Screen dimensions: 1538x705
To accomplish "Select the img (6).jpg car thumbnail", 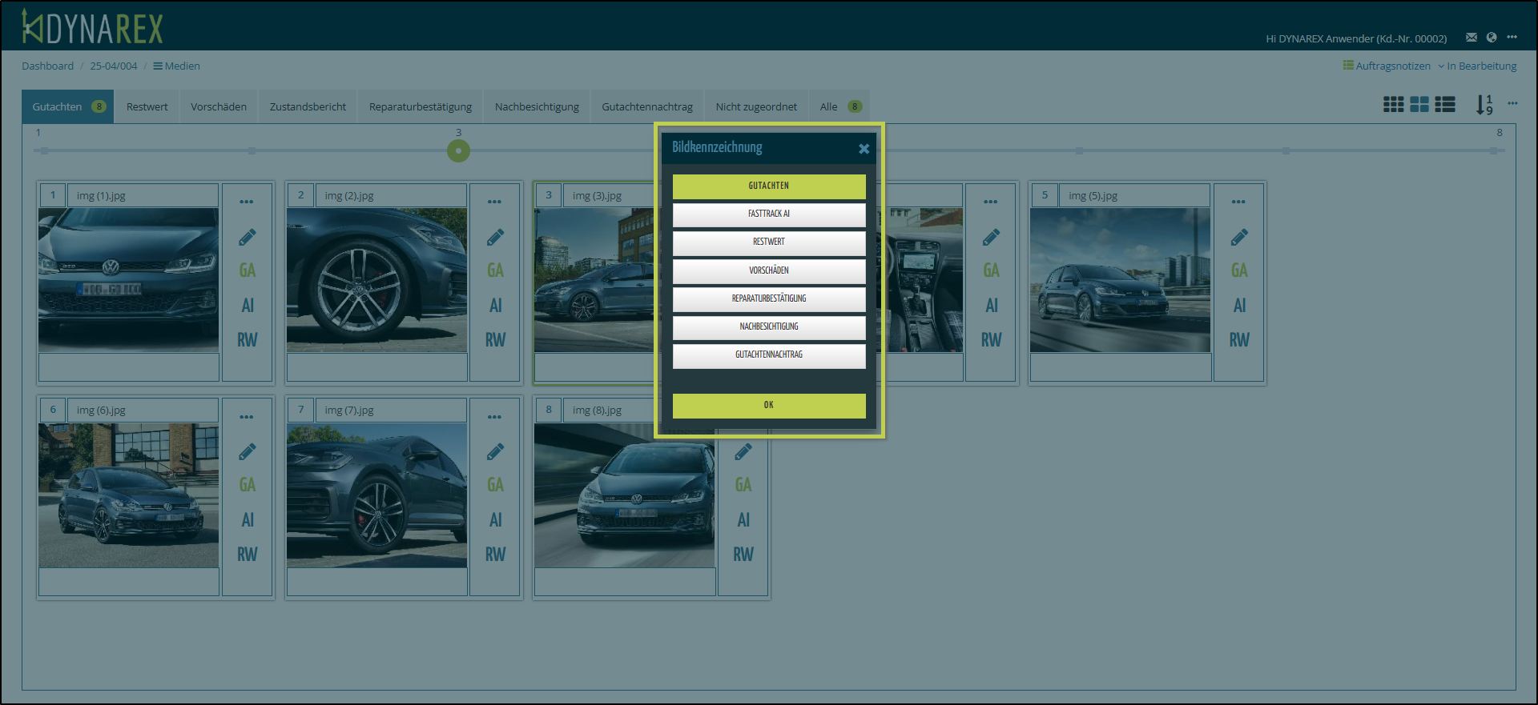I will 128,495.
